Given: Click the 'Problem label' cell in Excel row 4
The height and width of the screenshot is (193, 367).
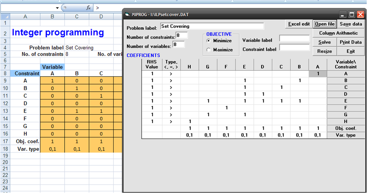Looking at the screenshot, I should 46,48.
